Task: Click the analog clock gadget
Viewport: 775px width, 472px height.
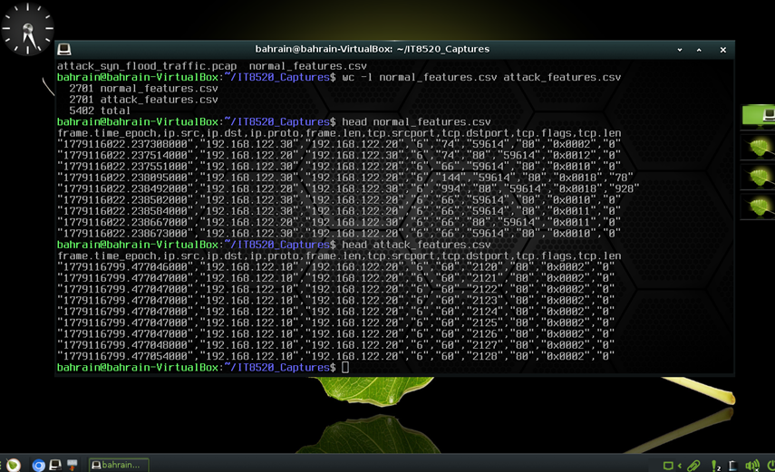Action: (x=28, y=29)
